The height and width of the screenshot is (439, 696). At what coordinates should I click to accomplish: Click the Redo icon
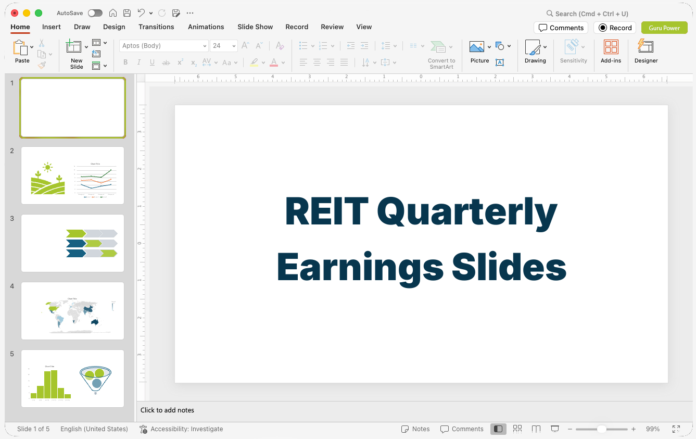coord(162,13)
